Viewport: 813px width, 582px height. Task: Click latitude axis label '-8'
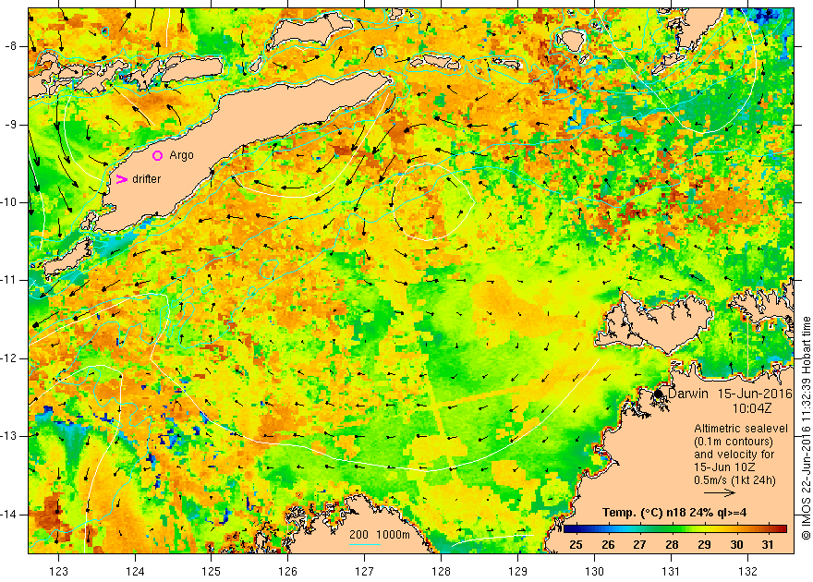coord(11,46)
